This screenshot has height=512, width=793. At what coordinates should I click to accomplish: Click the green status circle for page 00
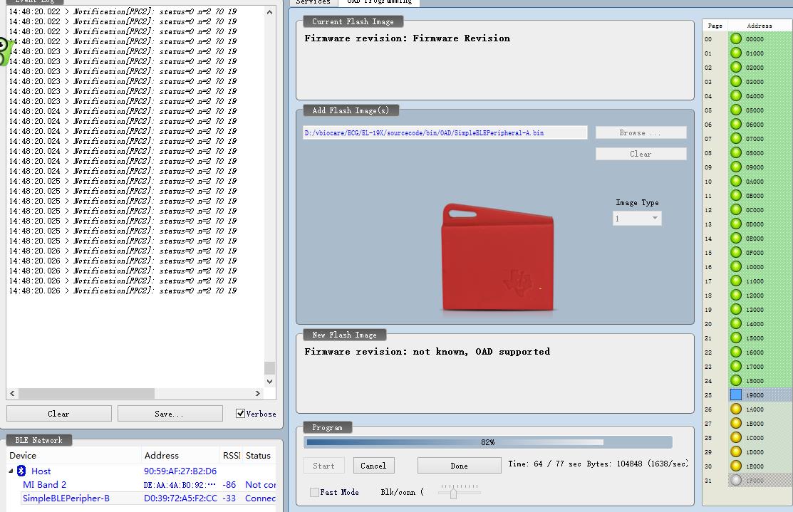(736, 38)
